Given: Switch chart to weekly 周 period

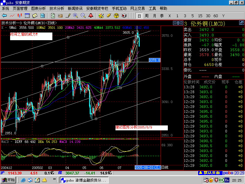Looking at the screenshot, I should coord(147,16).
